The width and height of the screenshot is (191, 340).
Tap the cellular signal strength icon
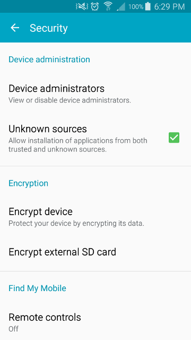coord(121,7)
